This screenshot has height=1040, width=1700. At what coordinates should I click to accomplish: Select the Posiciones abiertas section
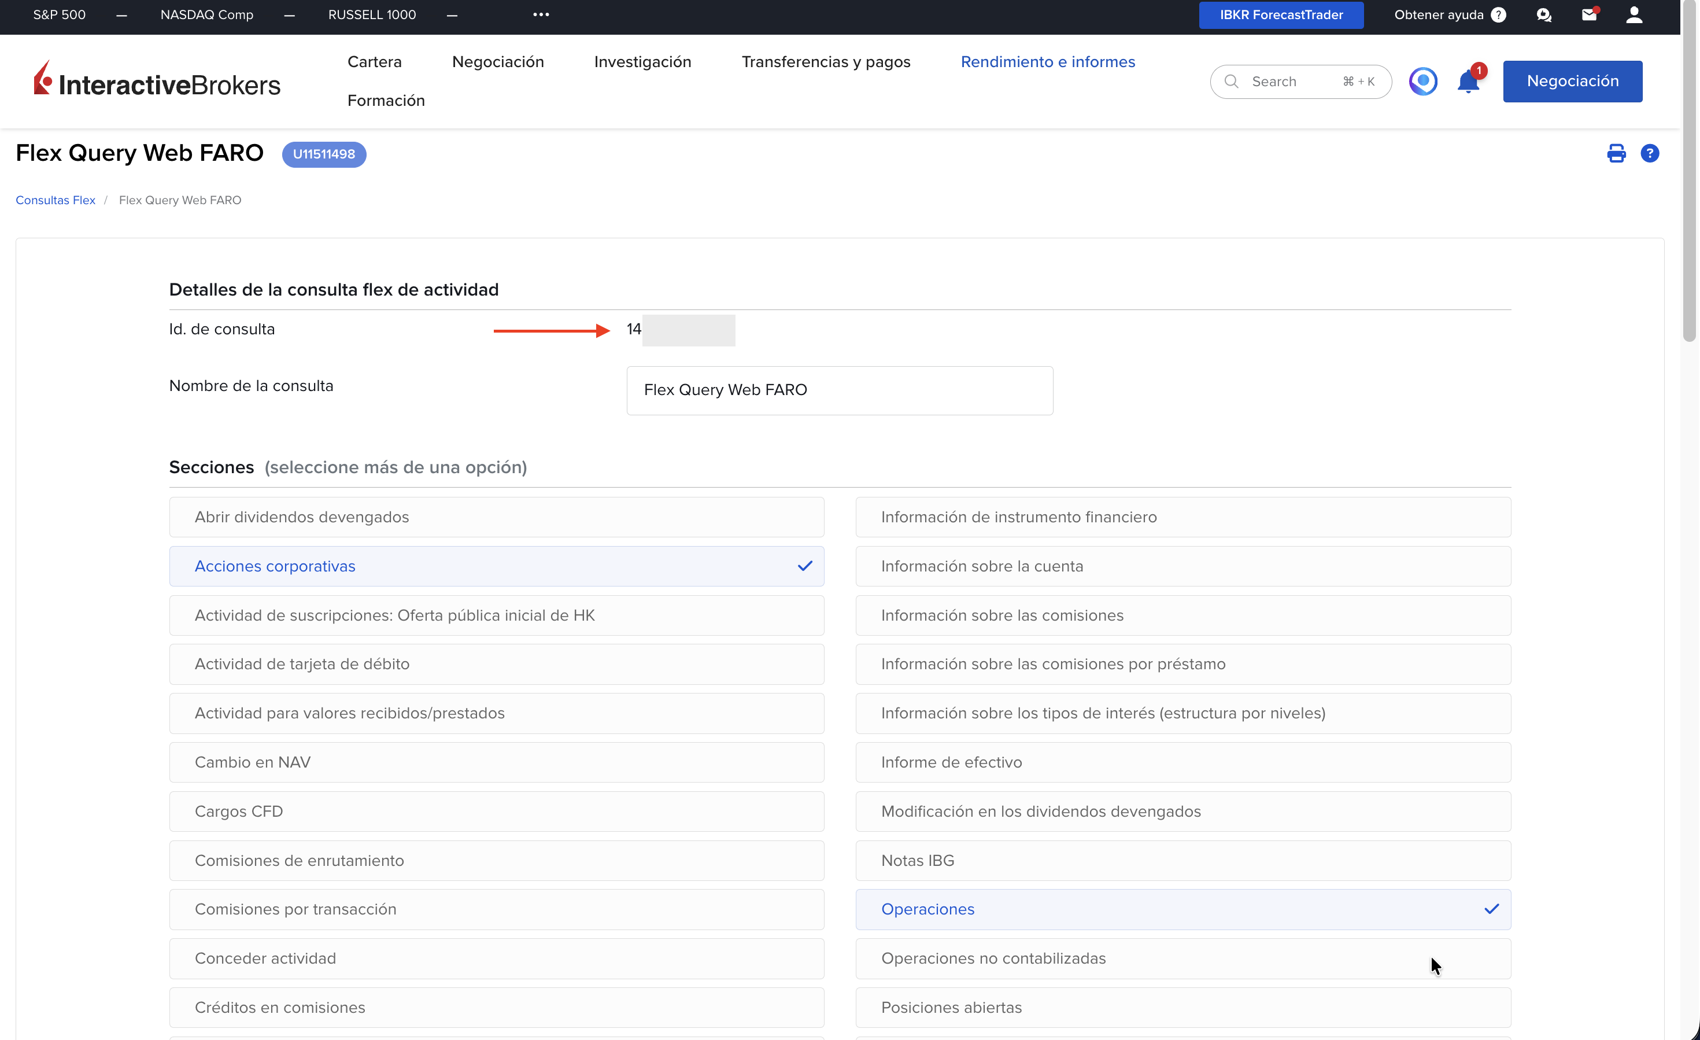point(1183,1008)
